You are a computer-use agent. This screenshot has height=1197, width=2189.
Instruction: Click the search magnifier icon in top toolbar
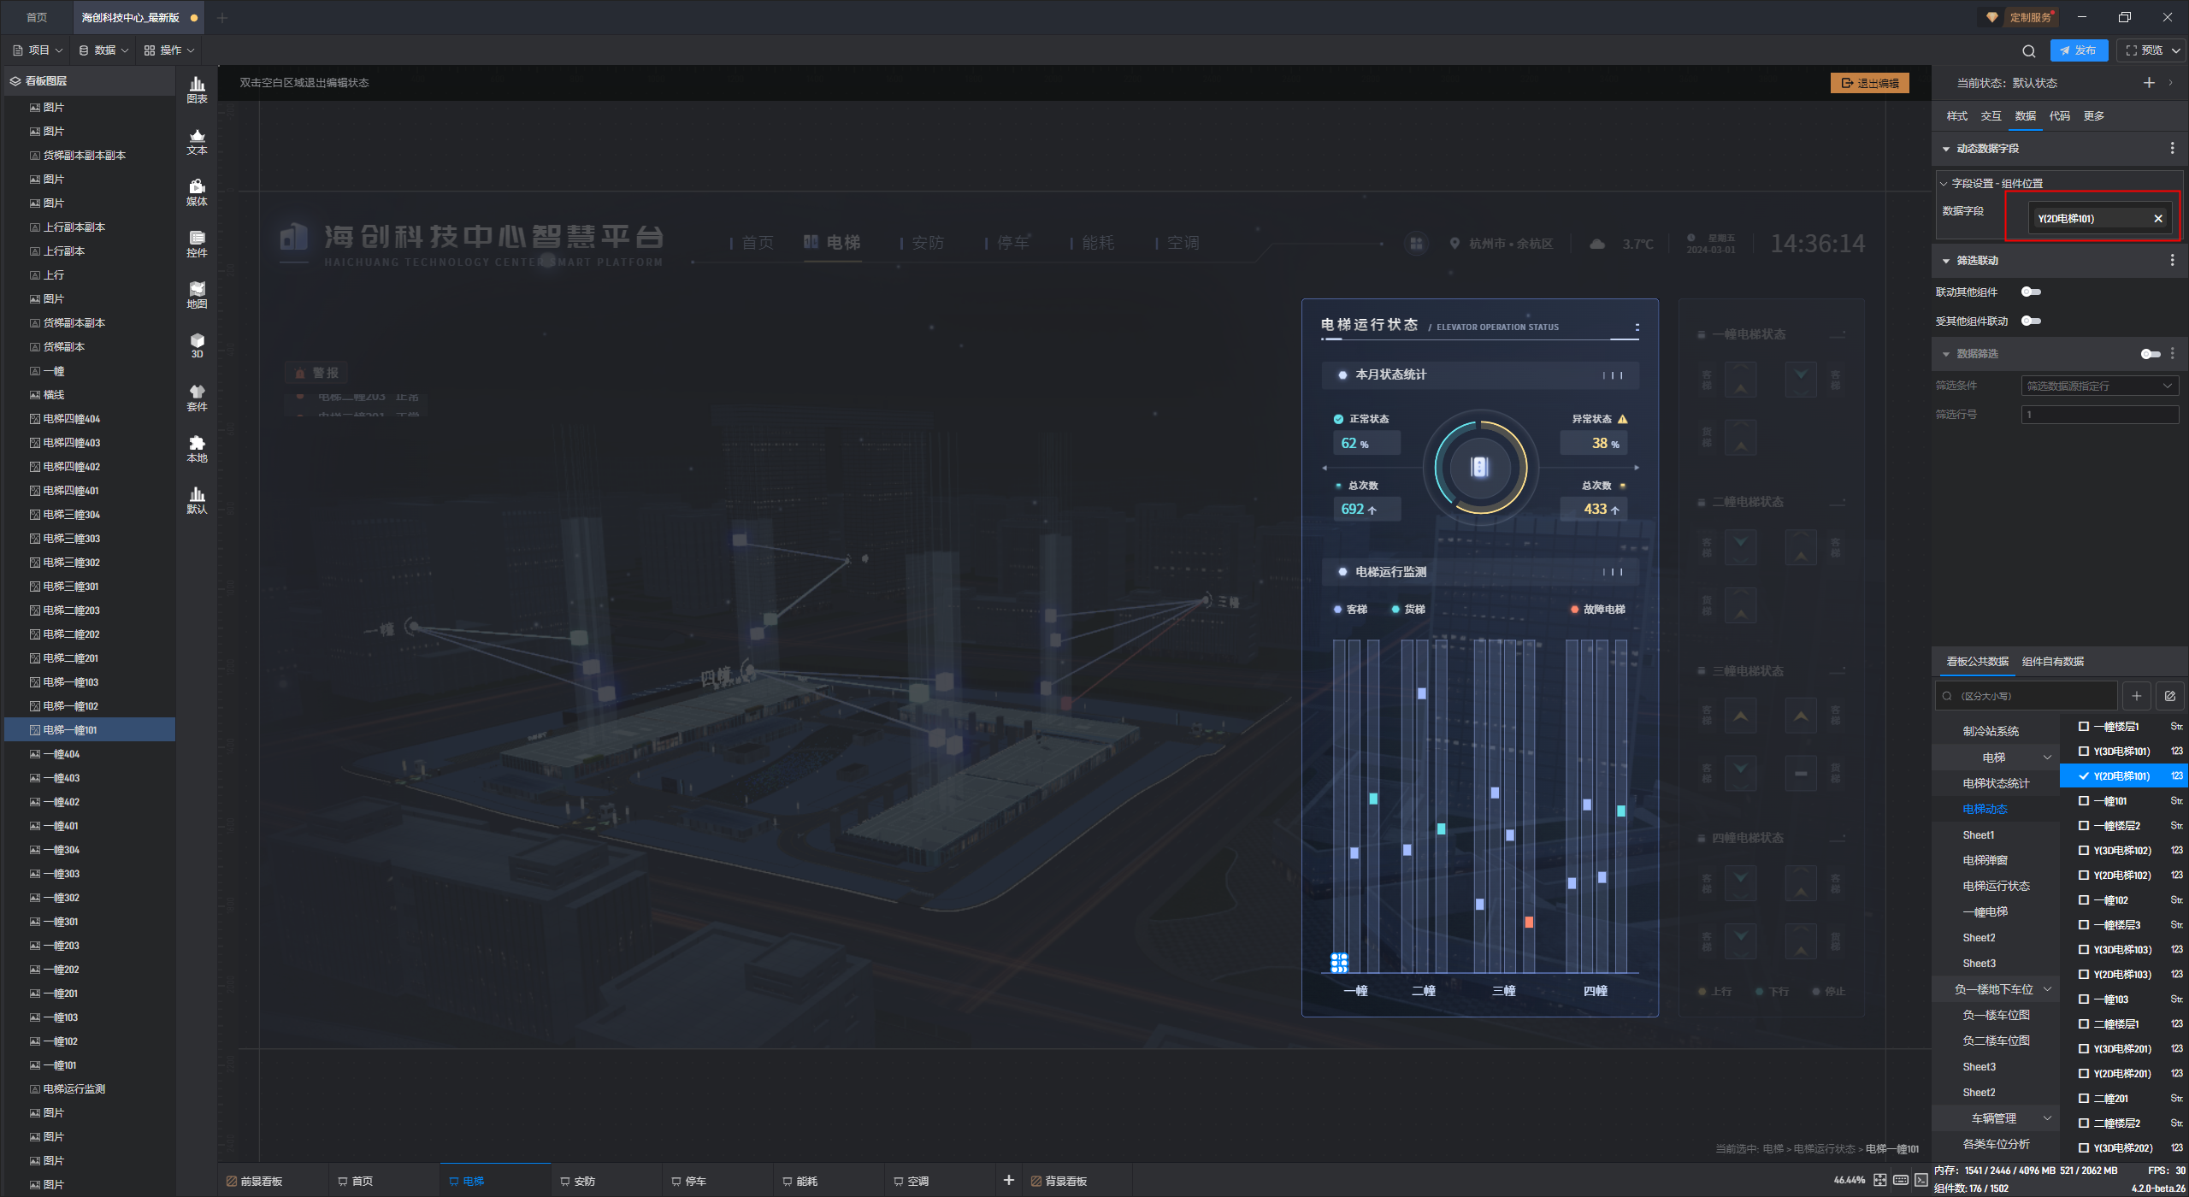2028,50
